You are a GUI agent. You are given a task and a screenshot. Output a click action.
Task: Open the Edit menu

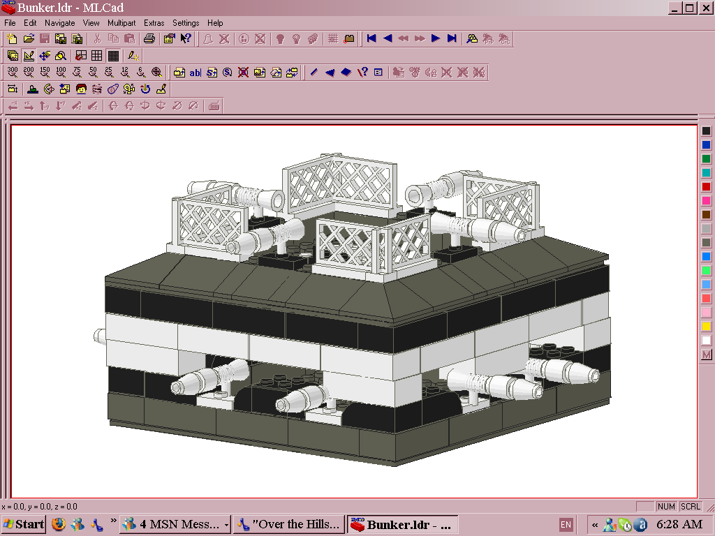(30, 23)
